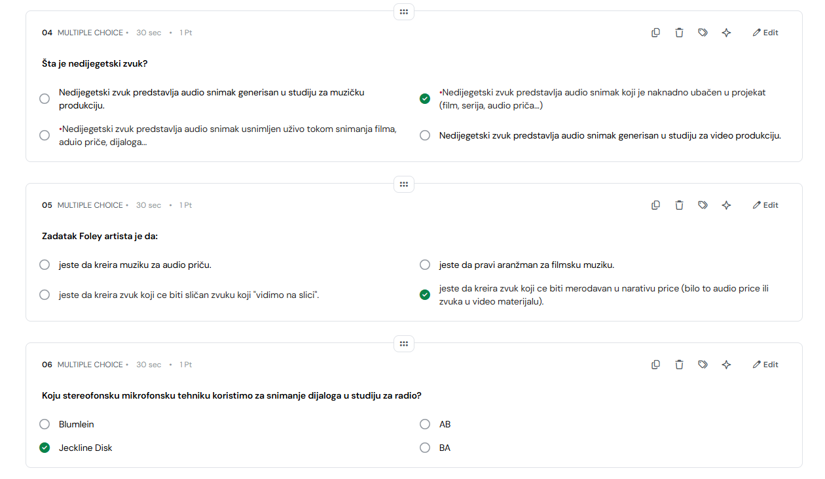Duplicate question 06 with the copy icon
The width and height of the screenshot is (825, 479).
655,365
